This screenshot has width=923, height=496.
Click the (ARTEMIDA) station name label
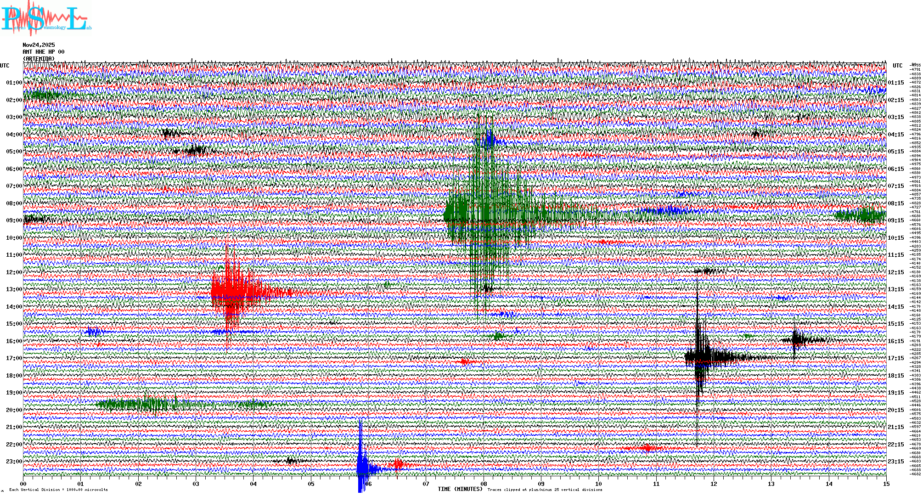click(39, 58)
